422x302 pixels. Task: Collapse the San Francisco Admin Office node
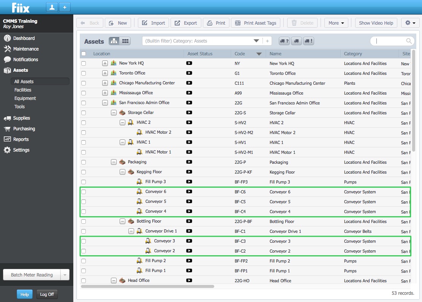coord(105,103)
